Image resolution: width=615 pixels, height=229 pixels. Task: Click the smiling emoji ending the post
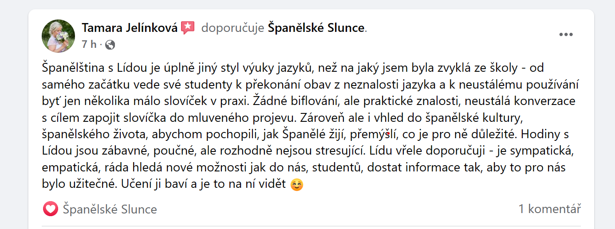296,185
